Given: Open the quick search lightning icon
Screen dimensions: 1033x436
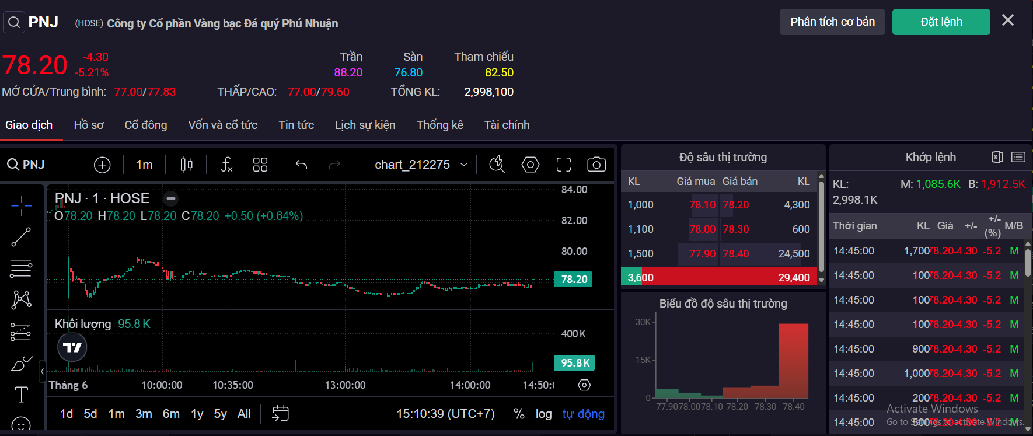Looking at the screenshot, I should coord(497,165).
